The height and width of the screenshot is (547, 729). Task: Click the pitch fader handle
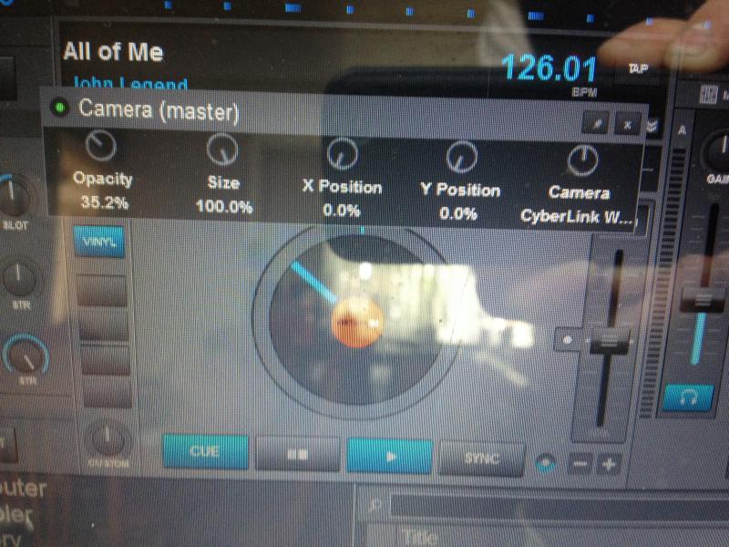pyautogui.click(x=610, y=342)
